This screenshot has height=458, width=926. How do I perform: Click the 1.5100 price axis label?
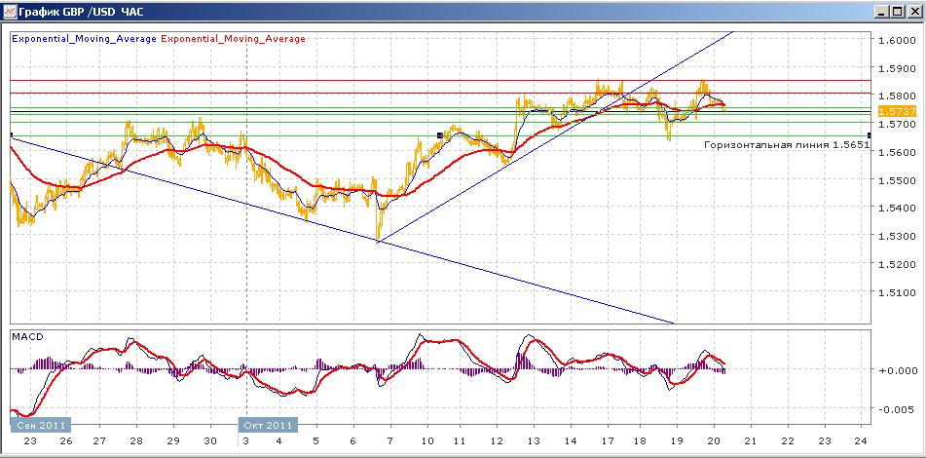895,291
